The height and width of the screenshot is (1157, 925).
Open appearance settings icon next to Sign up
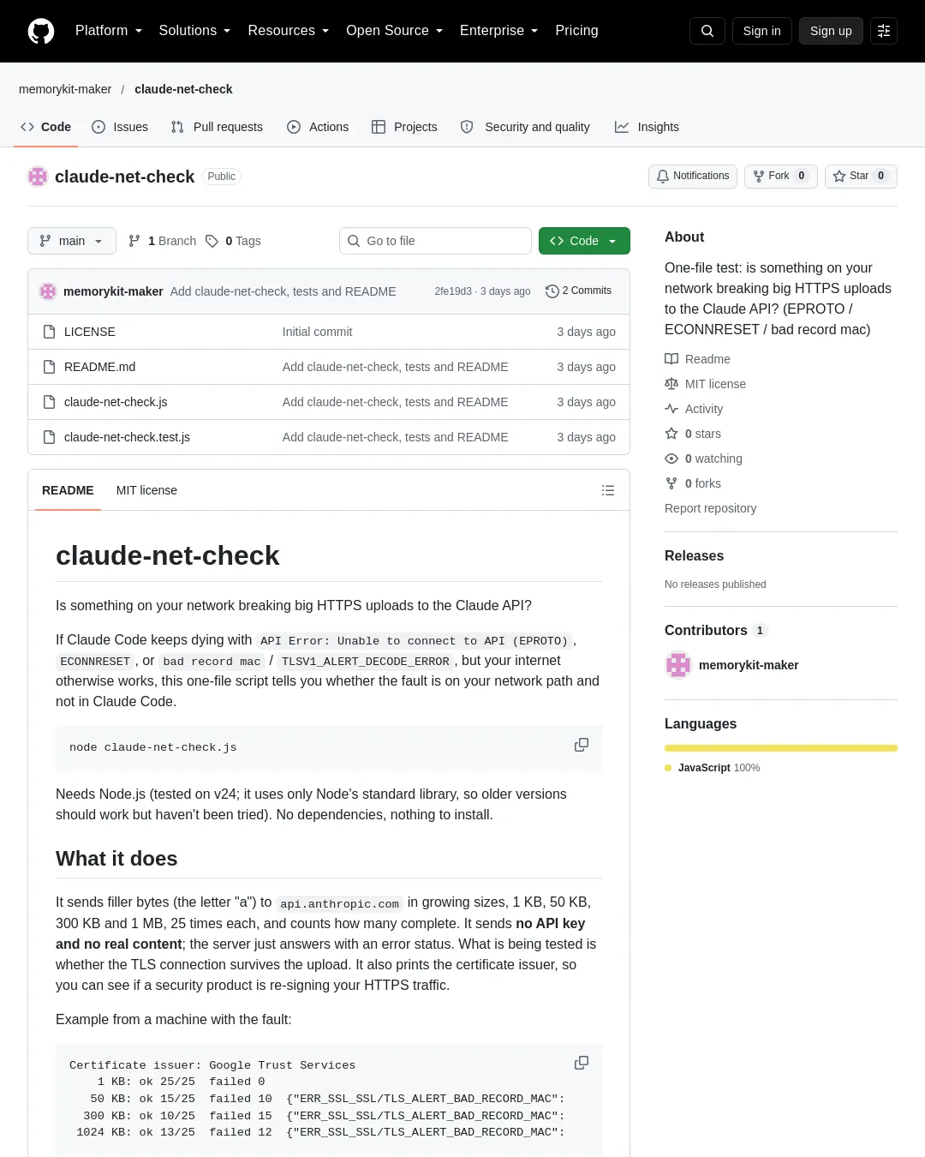point(884,31)
